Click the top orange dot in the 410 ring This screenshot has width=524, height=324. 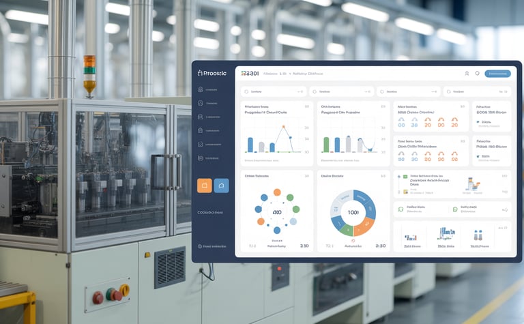277,192
